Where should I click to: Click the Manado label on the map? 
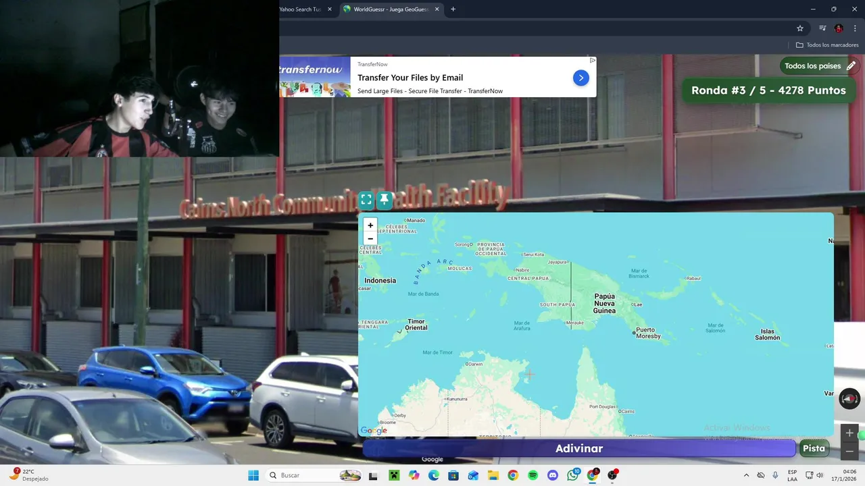pos(416,220)
